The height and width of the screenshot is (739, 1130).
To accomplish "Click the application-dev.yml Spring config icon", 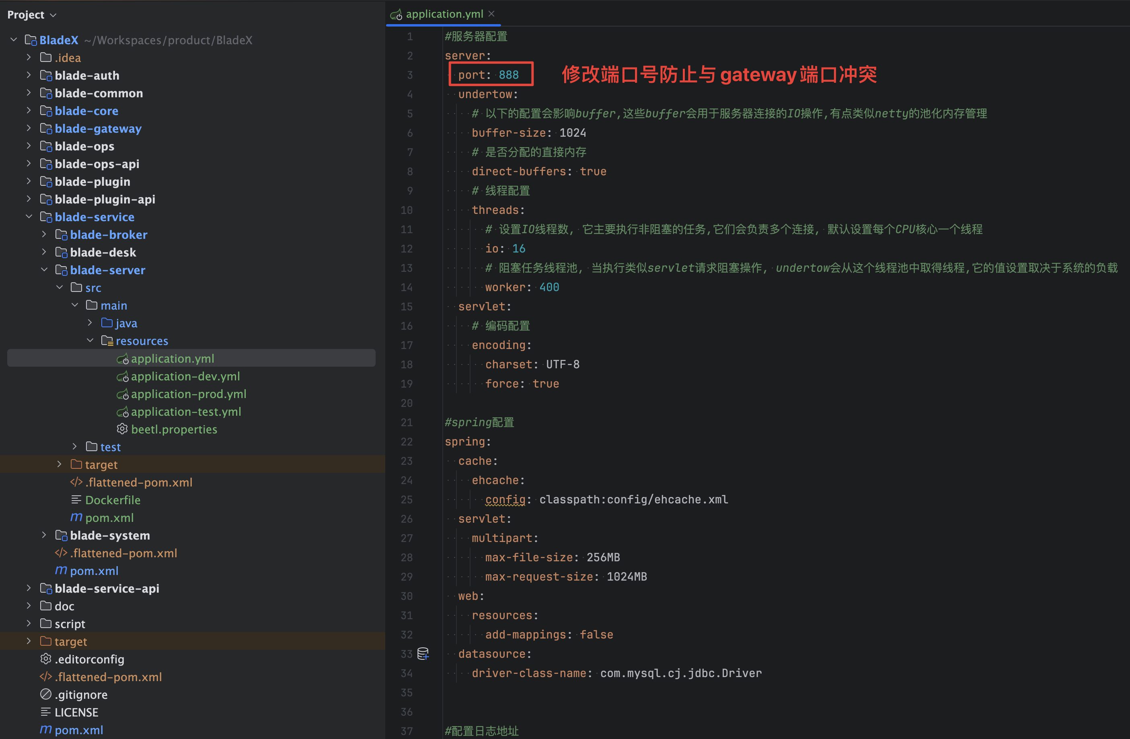I will (x=123, y=376).
